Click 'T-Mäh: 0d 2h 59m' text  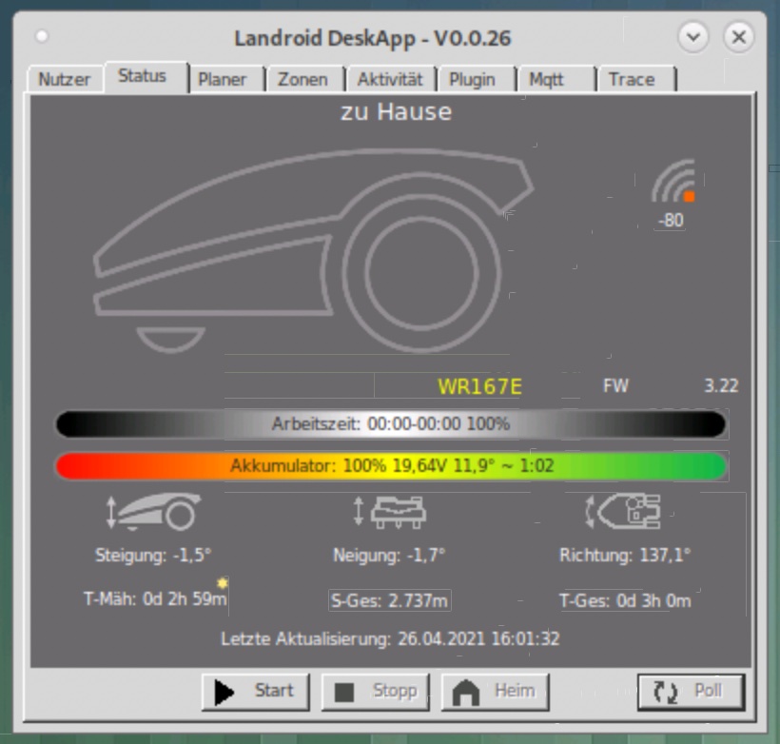click(x=155, y=598)
